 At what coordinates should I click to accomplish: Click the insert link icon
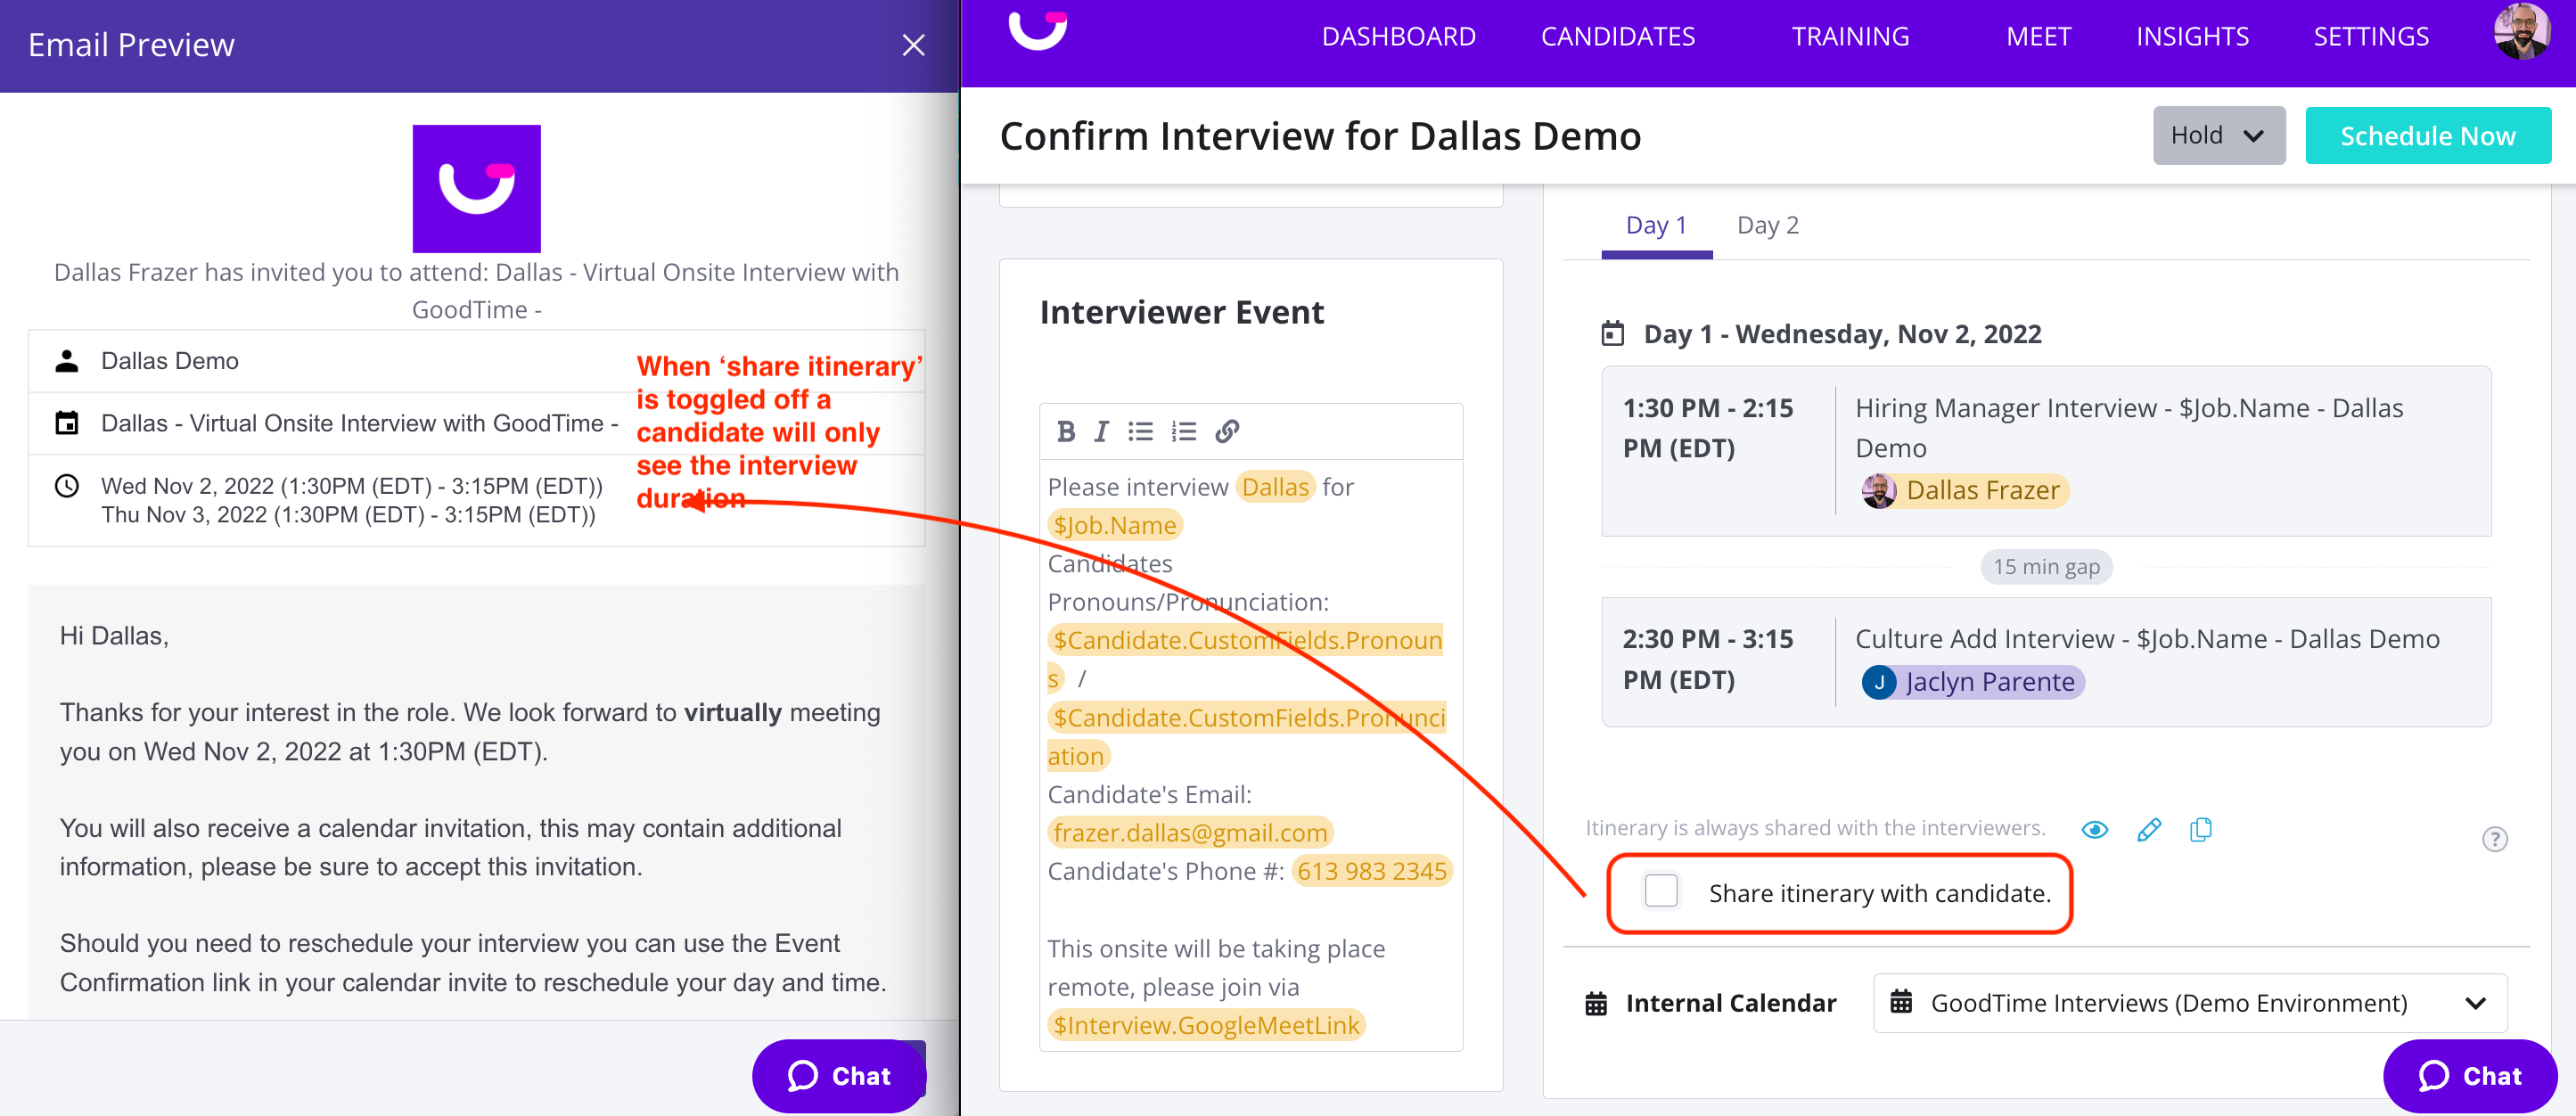click(1227, 431)
